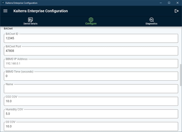Switch to the Device Details tab label
Image resolution: width=182 pixels, height=132 pixels.
coord(30,24)
